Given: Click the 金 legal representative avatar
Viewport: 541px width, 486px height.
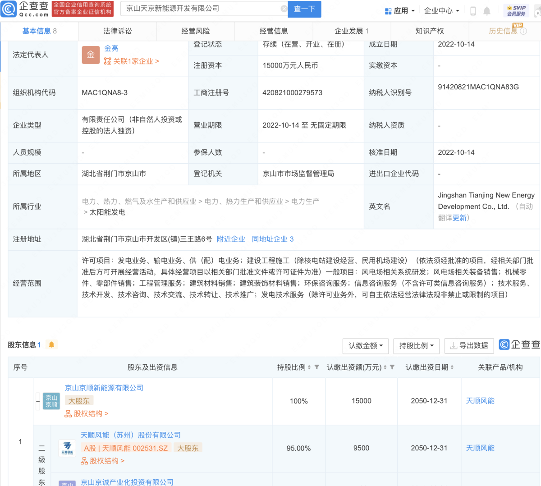Looking at the screenshot, I should pos(91,55).
